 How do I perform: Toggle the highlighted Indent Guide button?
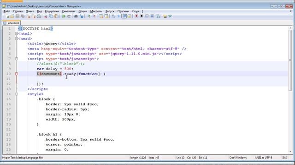click(x=124, y=16)
